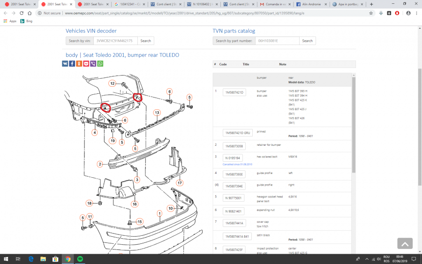The width and height of the screenshot is (422, 264).
Task: Open the Bing bookmark
Action: point(26,21)
